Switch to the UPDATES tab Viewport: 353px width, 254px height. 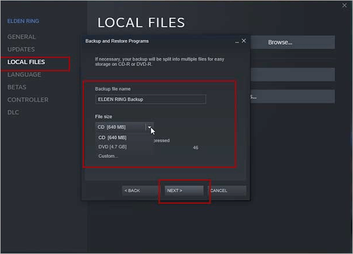click(x=21, y=50)
